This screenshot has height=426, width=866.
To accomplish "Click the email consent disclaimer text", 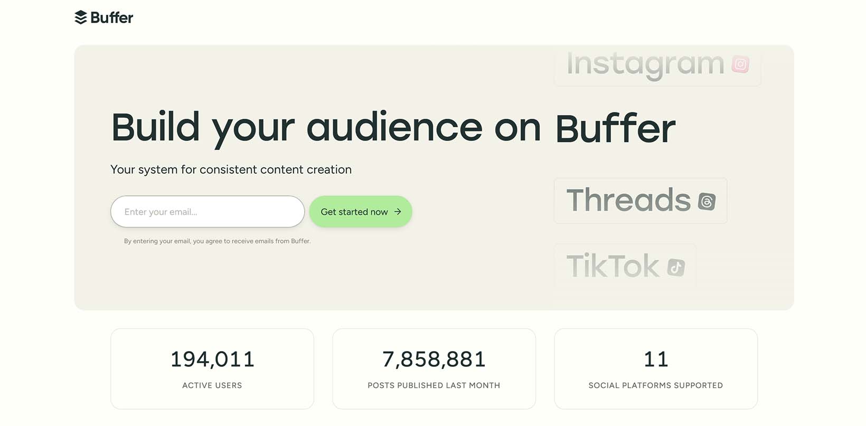I will point(217,241).
